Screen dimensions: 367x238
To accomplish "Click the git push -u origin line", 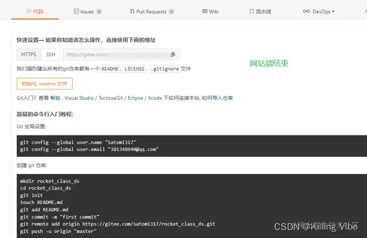I will [x=58, y=231].
